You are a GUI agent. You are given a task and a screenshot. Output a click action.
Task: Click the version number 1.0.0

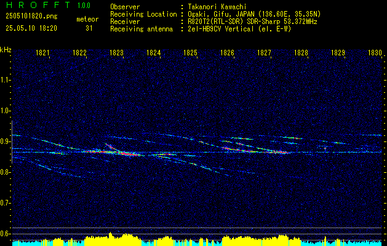pos(84,6)
